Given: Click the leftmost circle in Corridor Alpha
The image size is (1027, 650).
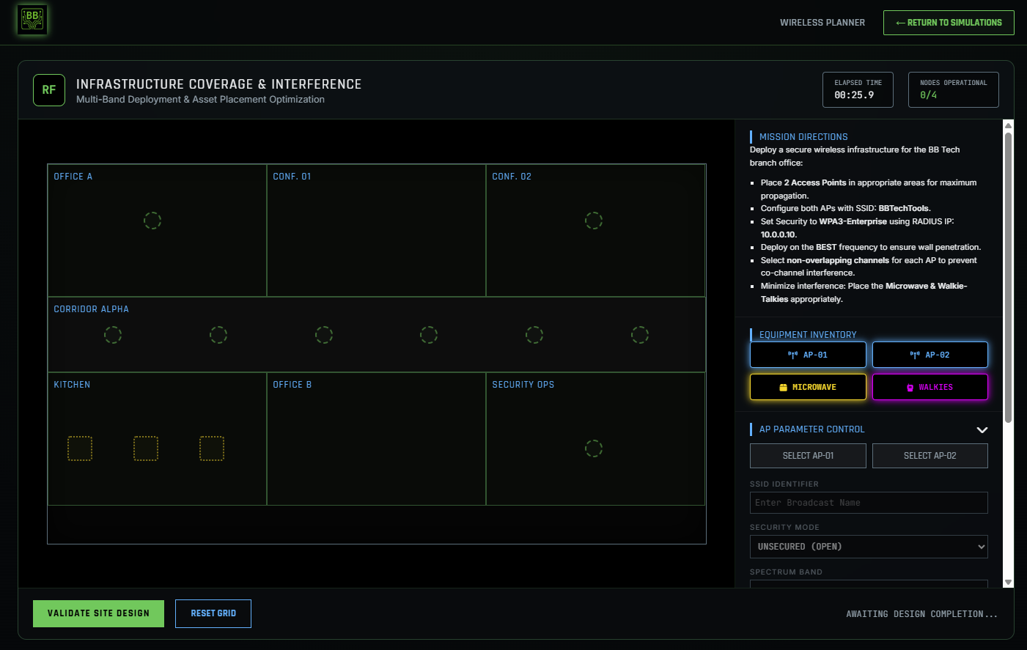Looking at the screenshot, I should click(113, 335).
